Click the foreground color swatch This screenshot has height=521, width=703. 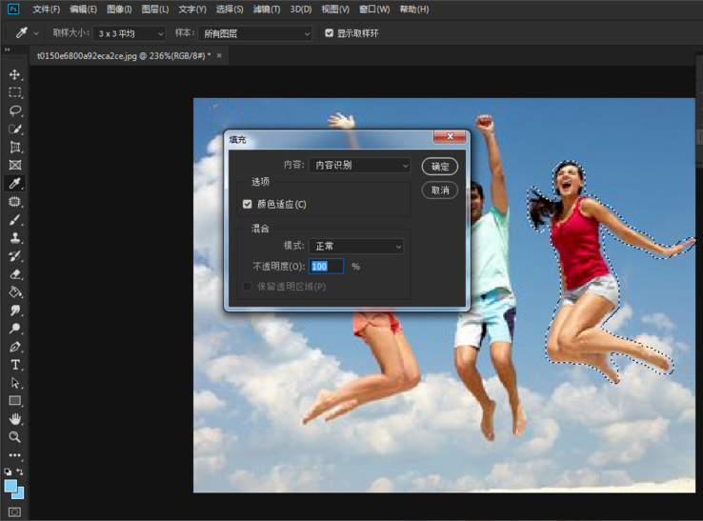(x=10, y=486)
